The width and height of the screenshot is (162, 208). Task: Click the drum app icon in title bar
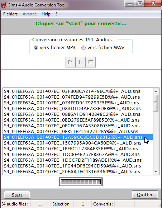[x=4, y=5]
